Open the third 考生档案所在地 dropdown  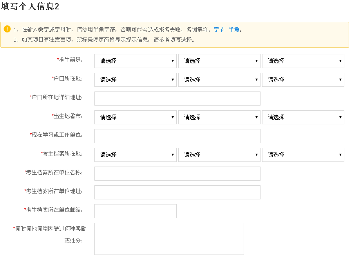coord(303,155)
